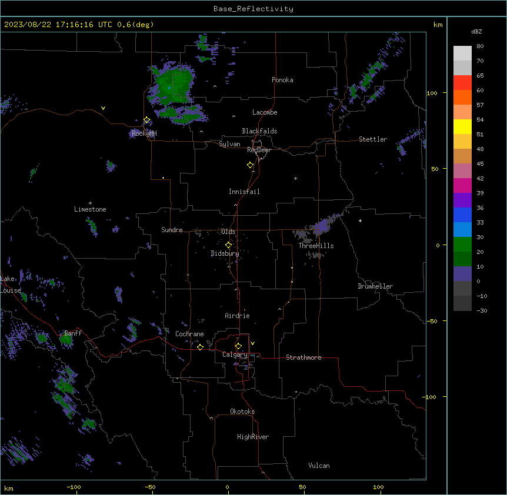This screenshot has width=507, height=495.
Task: Click the RockyMH town label
Action: [x=144, y=133]
